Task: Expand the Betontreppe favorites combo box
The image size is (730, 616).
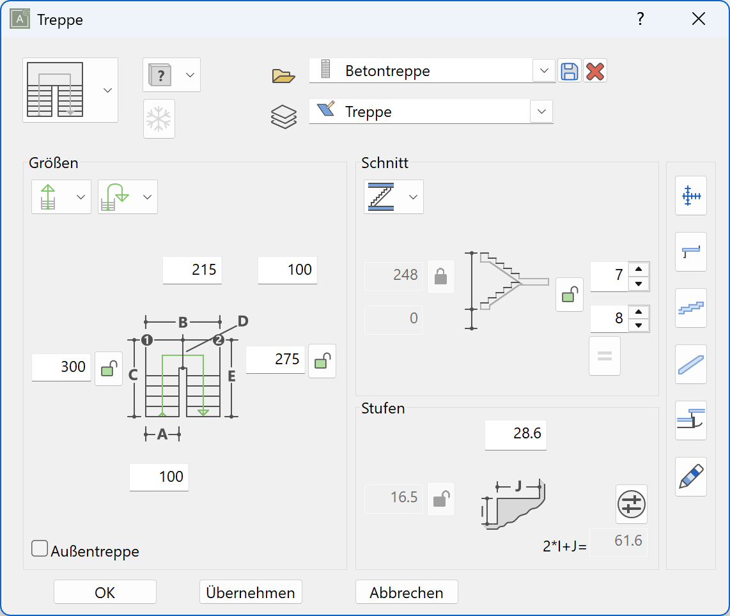Action: coord(544,72)
